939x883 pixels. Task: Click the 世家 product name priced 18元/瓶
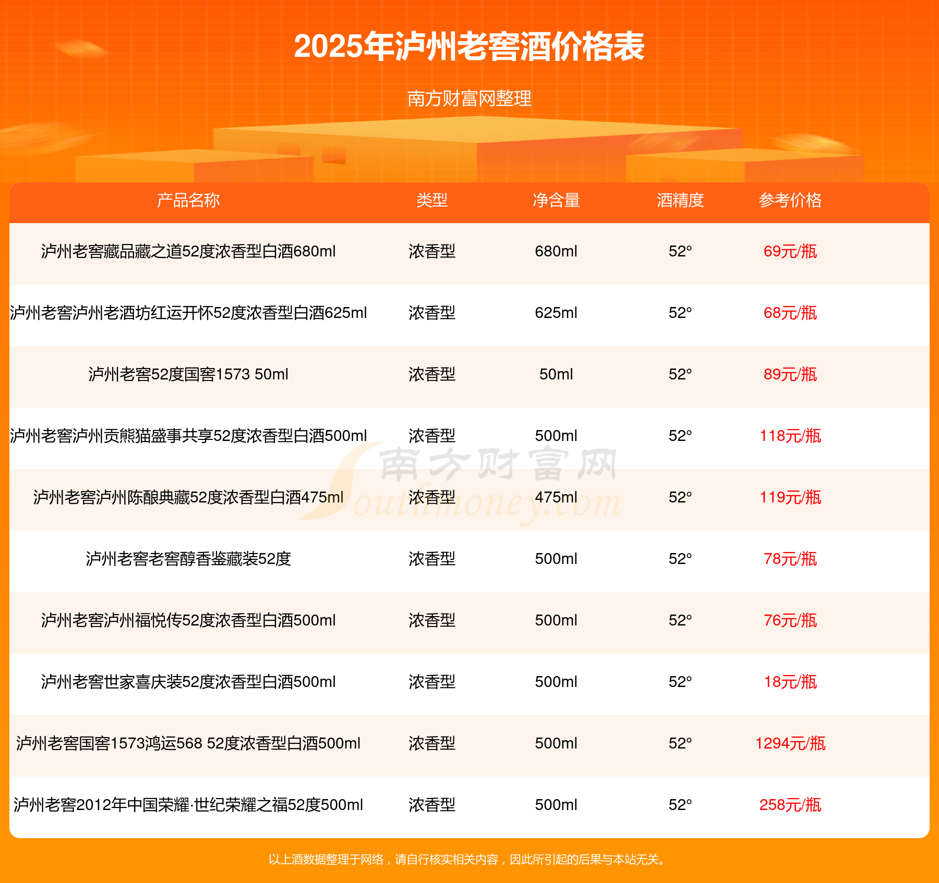pyautogui.click(x=188, y=682)
